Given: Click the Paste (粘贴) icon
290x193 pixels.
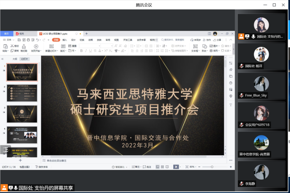Looking at the screenshot, I should click(x=5, y=48).
